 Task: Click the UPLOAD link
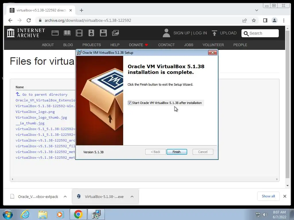pyautogui.click(x=228, y=33)
